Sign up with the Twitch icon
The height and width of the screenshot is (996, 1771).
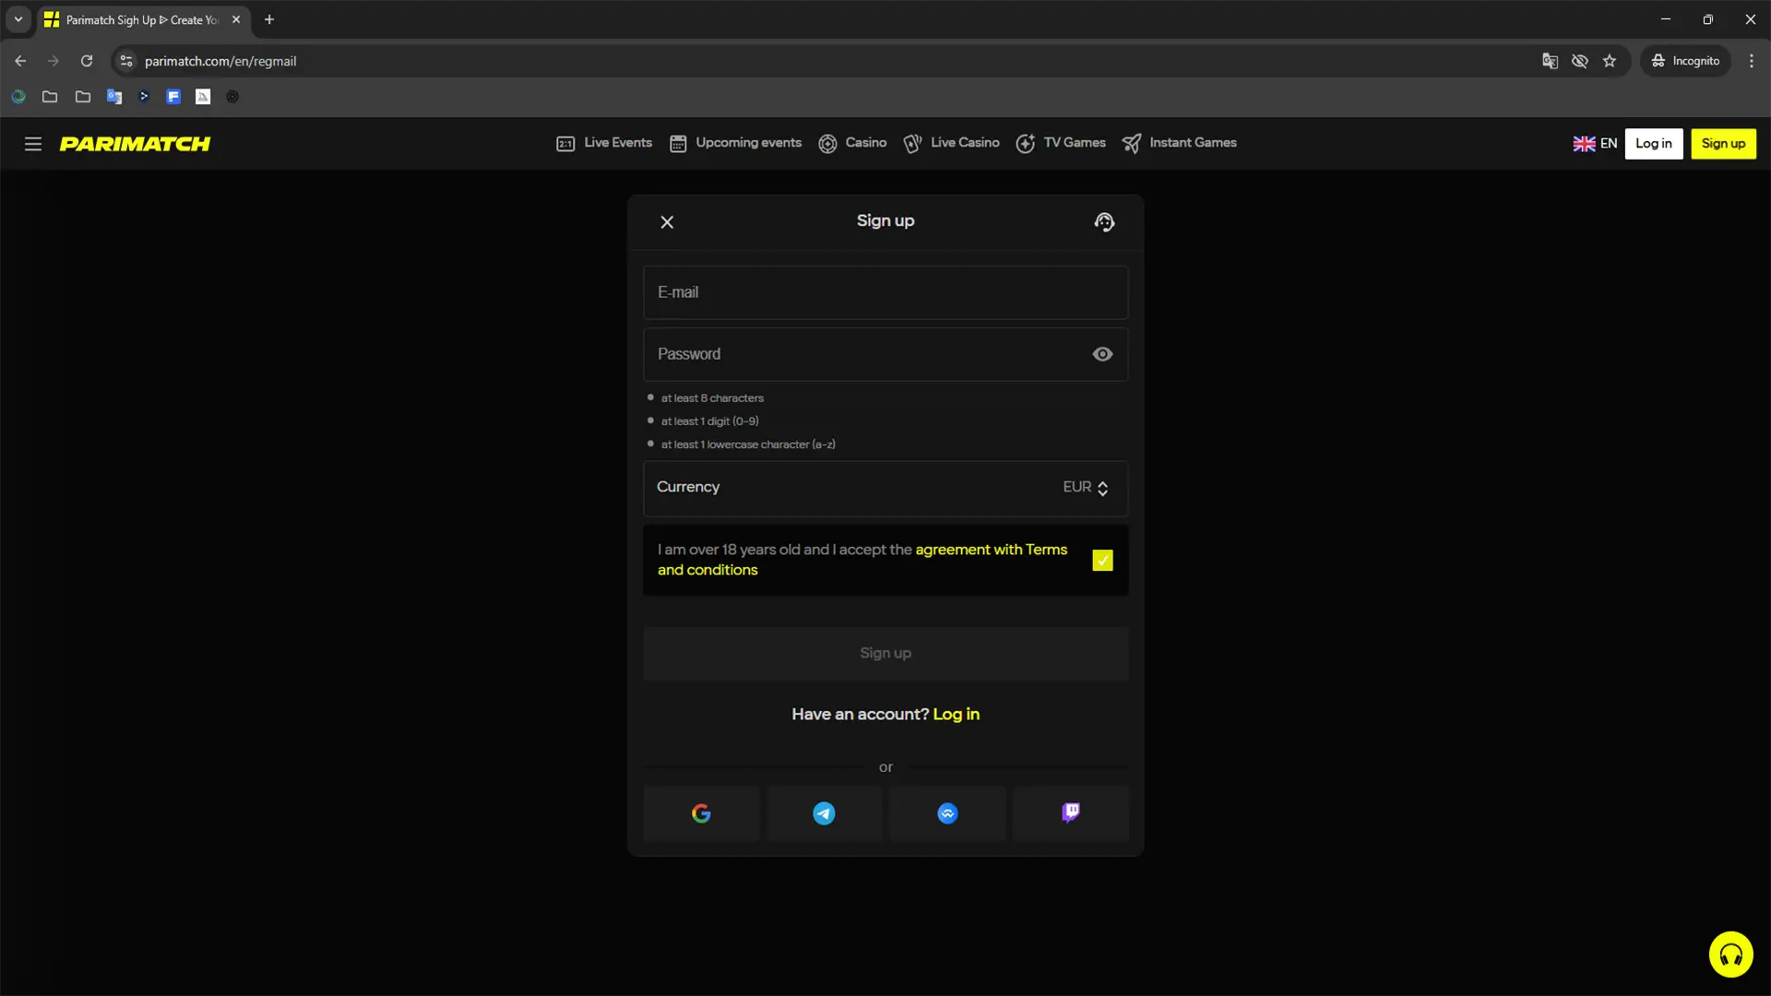pos(1070,812)
